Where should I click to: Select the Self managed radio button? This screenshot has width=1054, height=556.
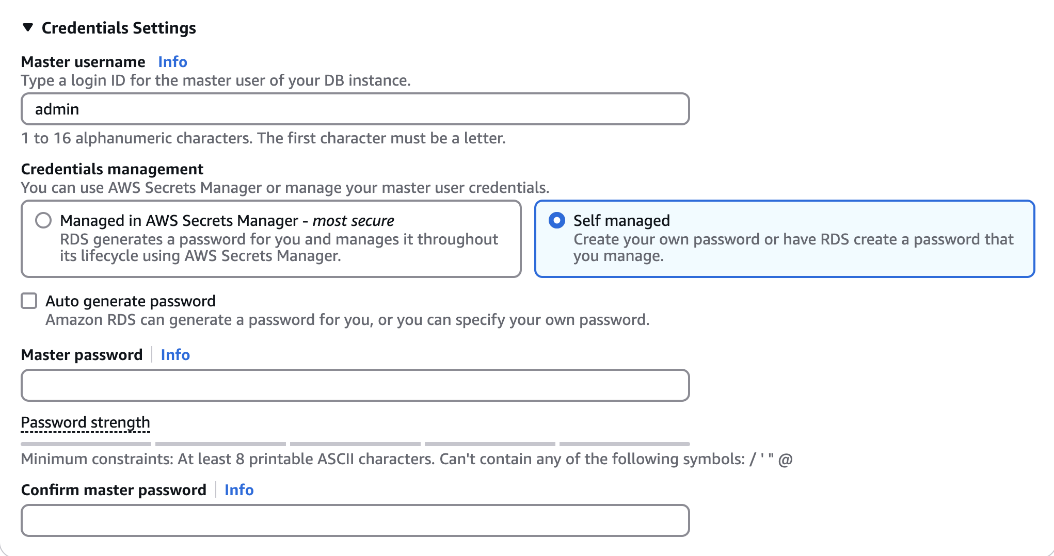pyautogui.click(x=556, y=221)
